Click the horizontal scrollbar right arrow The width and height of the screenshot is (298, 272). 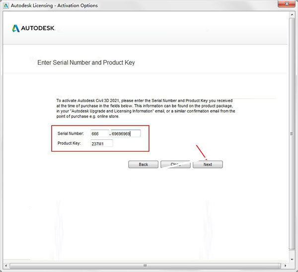pos(285,266)
